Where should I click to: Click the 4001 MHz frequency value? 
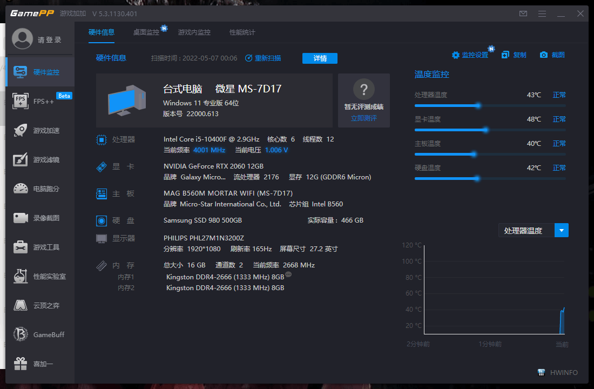click(210, 150)
